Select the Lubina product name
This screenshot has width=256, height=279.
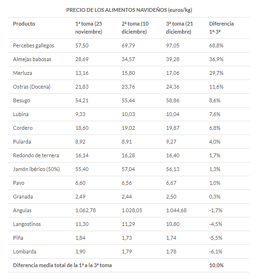[21, 114]
